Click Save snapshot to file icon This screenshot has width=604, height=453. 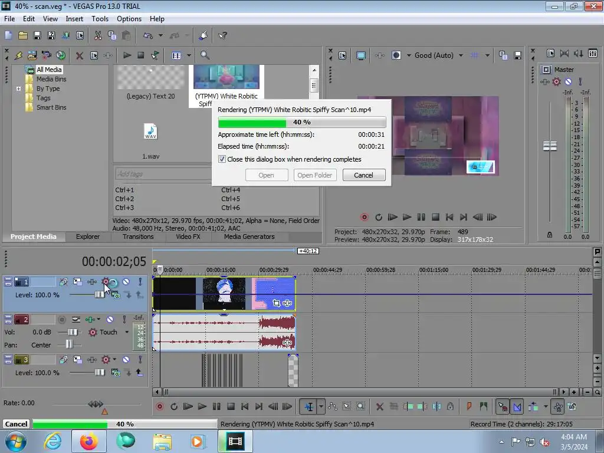click(x=518, y=55)
